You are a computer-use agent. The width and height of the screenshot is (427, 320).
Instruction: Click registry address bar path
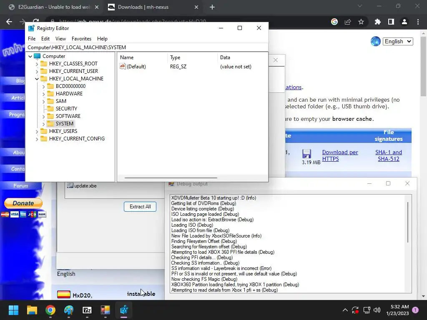pos(146,47)
